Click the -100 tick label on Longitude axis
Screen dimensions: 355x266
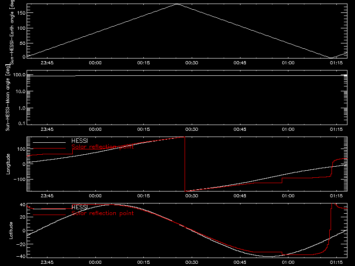(19, 179)
